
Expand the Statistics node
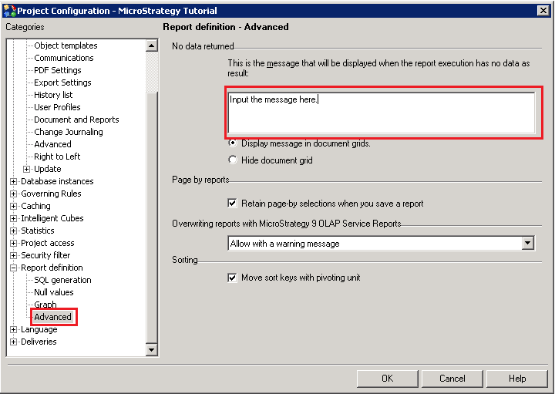tap(13, 231)
